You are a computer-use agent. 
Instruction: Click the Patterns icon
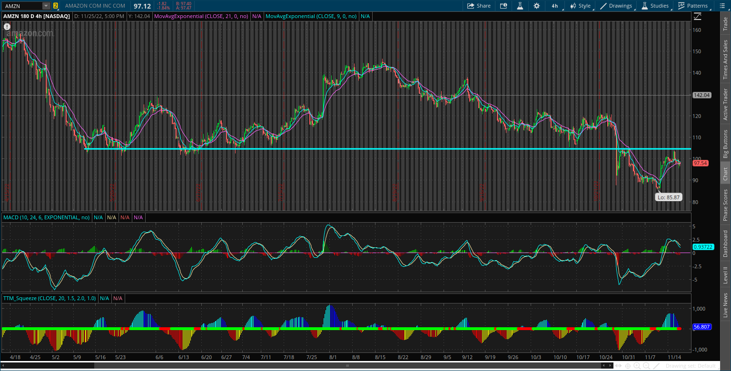(693, 6)
